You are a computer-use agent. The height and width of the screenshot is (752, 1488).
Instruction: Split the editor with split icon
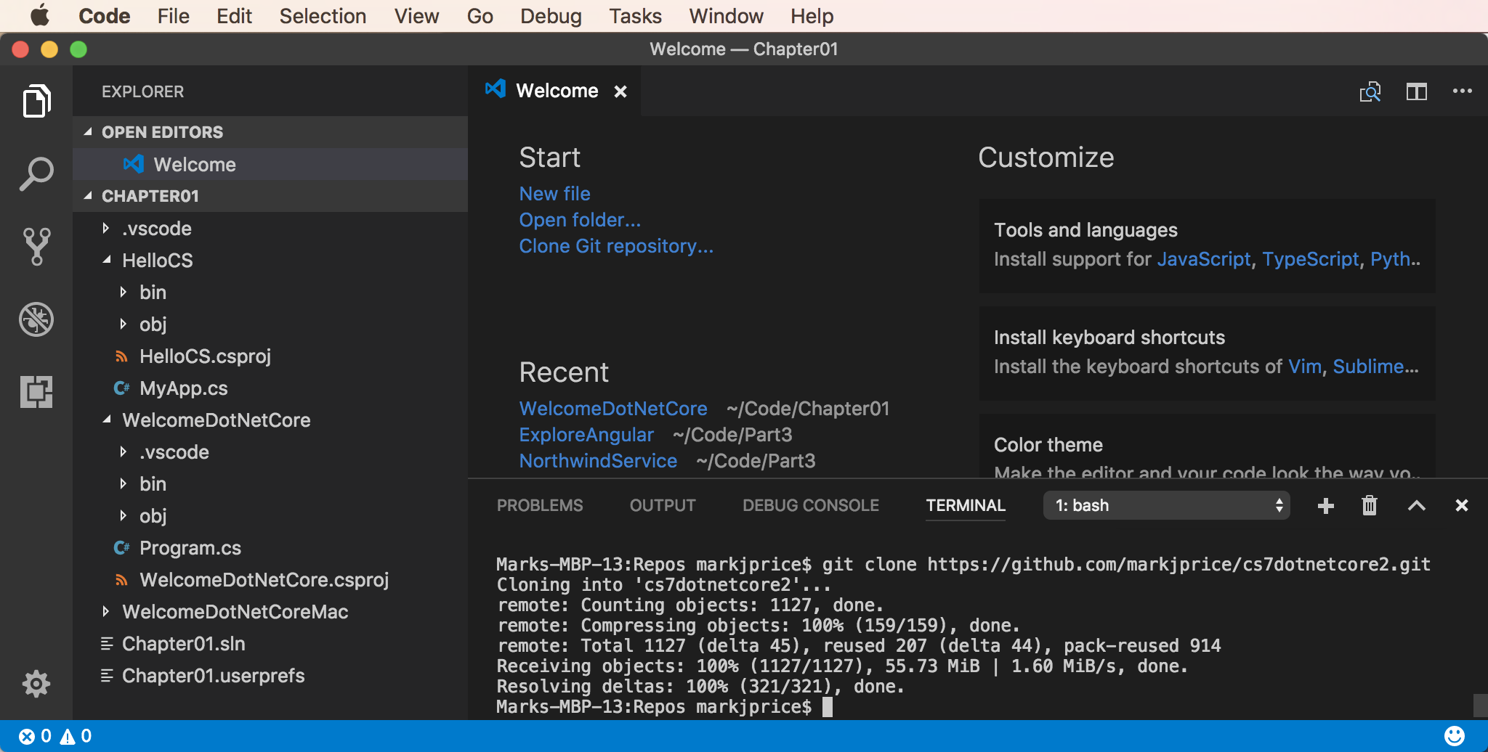click(x=1416, y=91)
